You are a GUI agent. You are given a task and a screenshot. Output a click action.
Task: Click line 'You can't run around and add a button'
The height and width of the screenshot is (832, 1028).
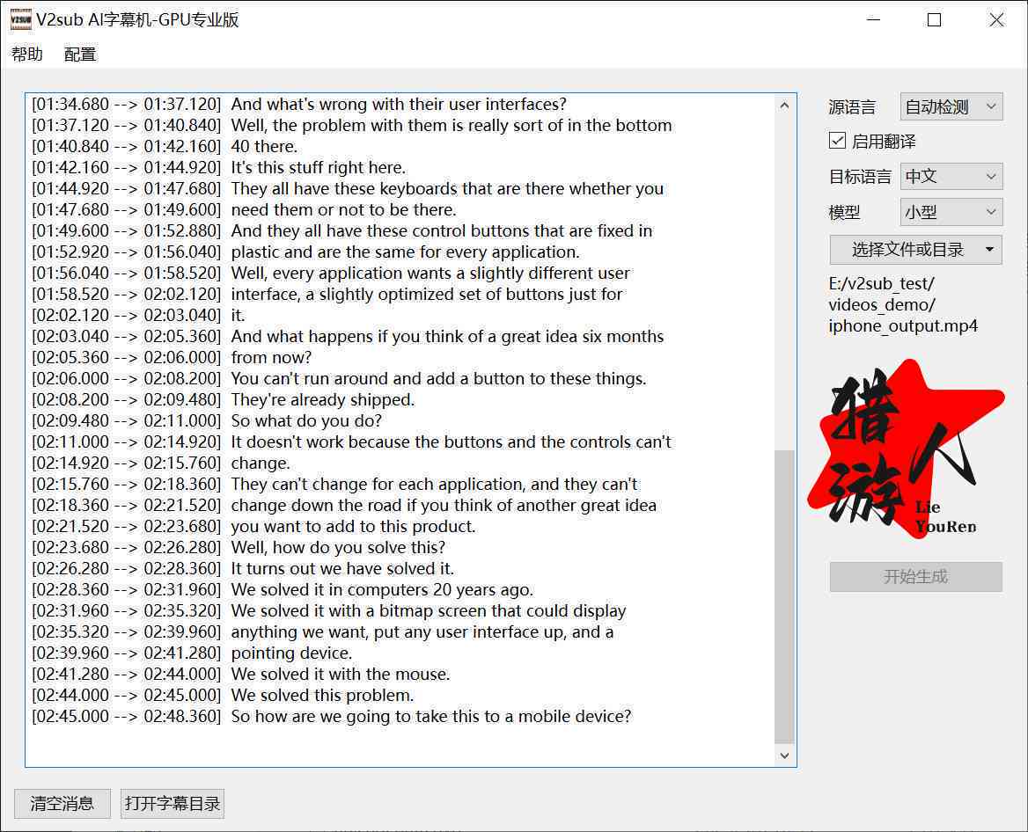coord(438,378)
